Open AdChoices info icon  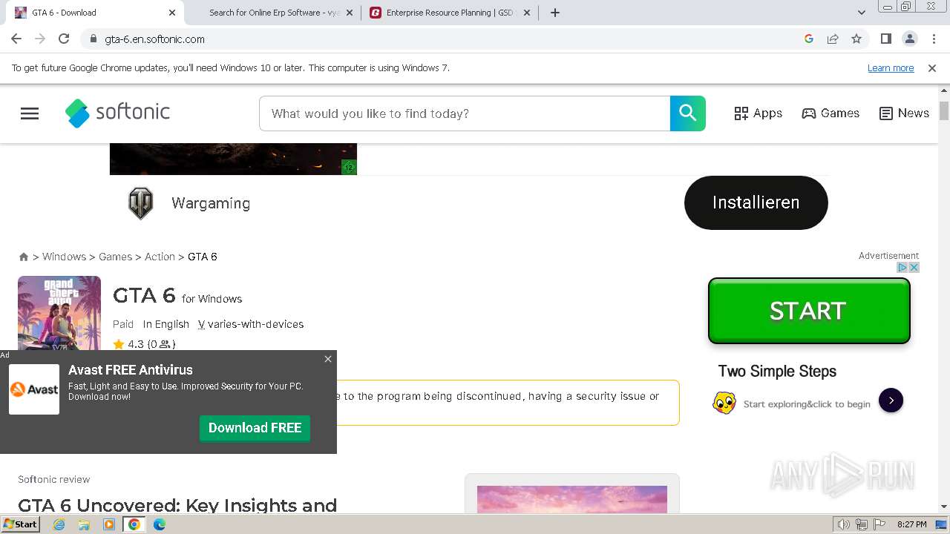903,267
